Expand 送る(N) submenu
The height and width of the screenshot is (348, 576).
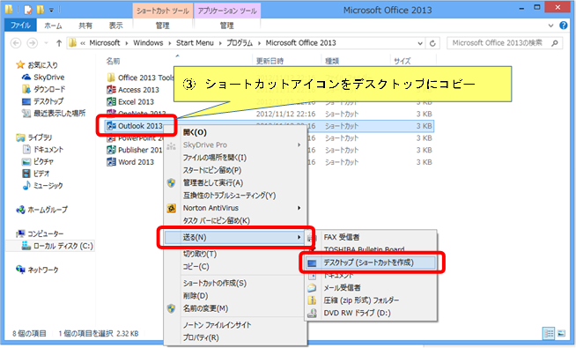click(x=235, y=237)
